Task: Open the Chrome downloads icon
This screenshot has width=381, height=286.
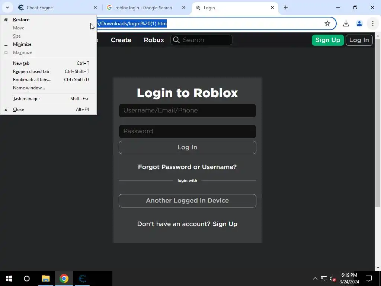Action: pyautogui.click(x=346, y=23)
